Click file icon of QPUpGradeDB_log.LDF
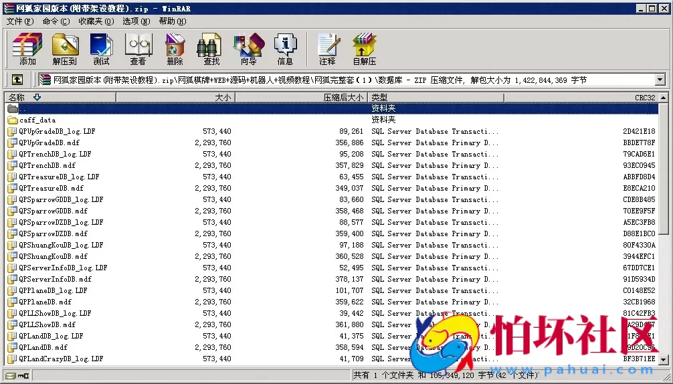This screenshot has height=384, width=673. coord(13,131)
